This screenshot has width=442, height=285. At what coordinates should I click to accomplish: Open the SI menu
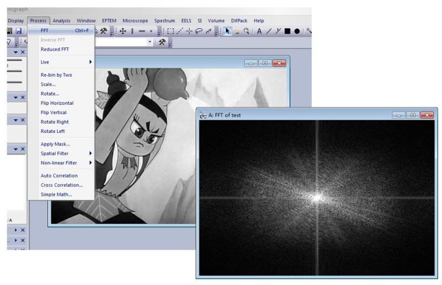[199, 20]
